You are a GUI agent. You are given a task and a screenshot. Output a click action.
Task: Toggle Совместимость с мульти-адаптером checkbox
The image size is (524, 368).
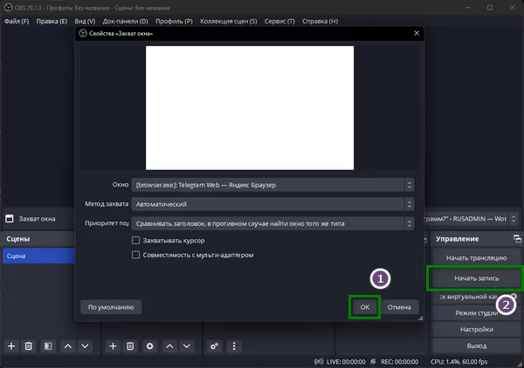click(135, 255)
